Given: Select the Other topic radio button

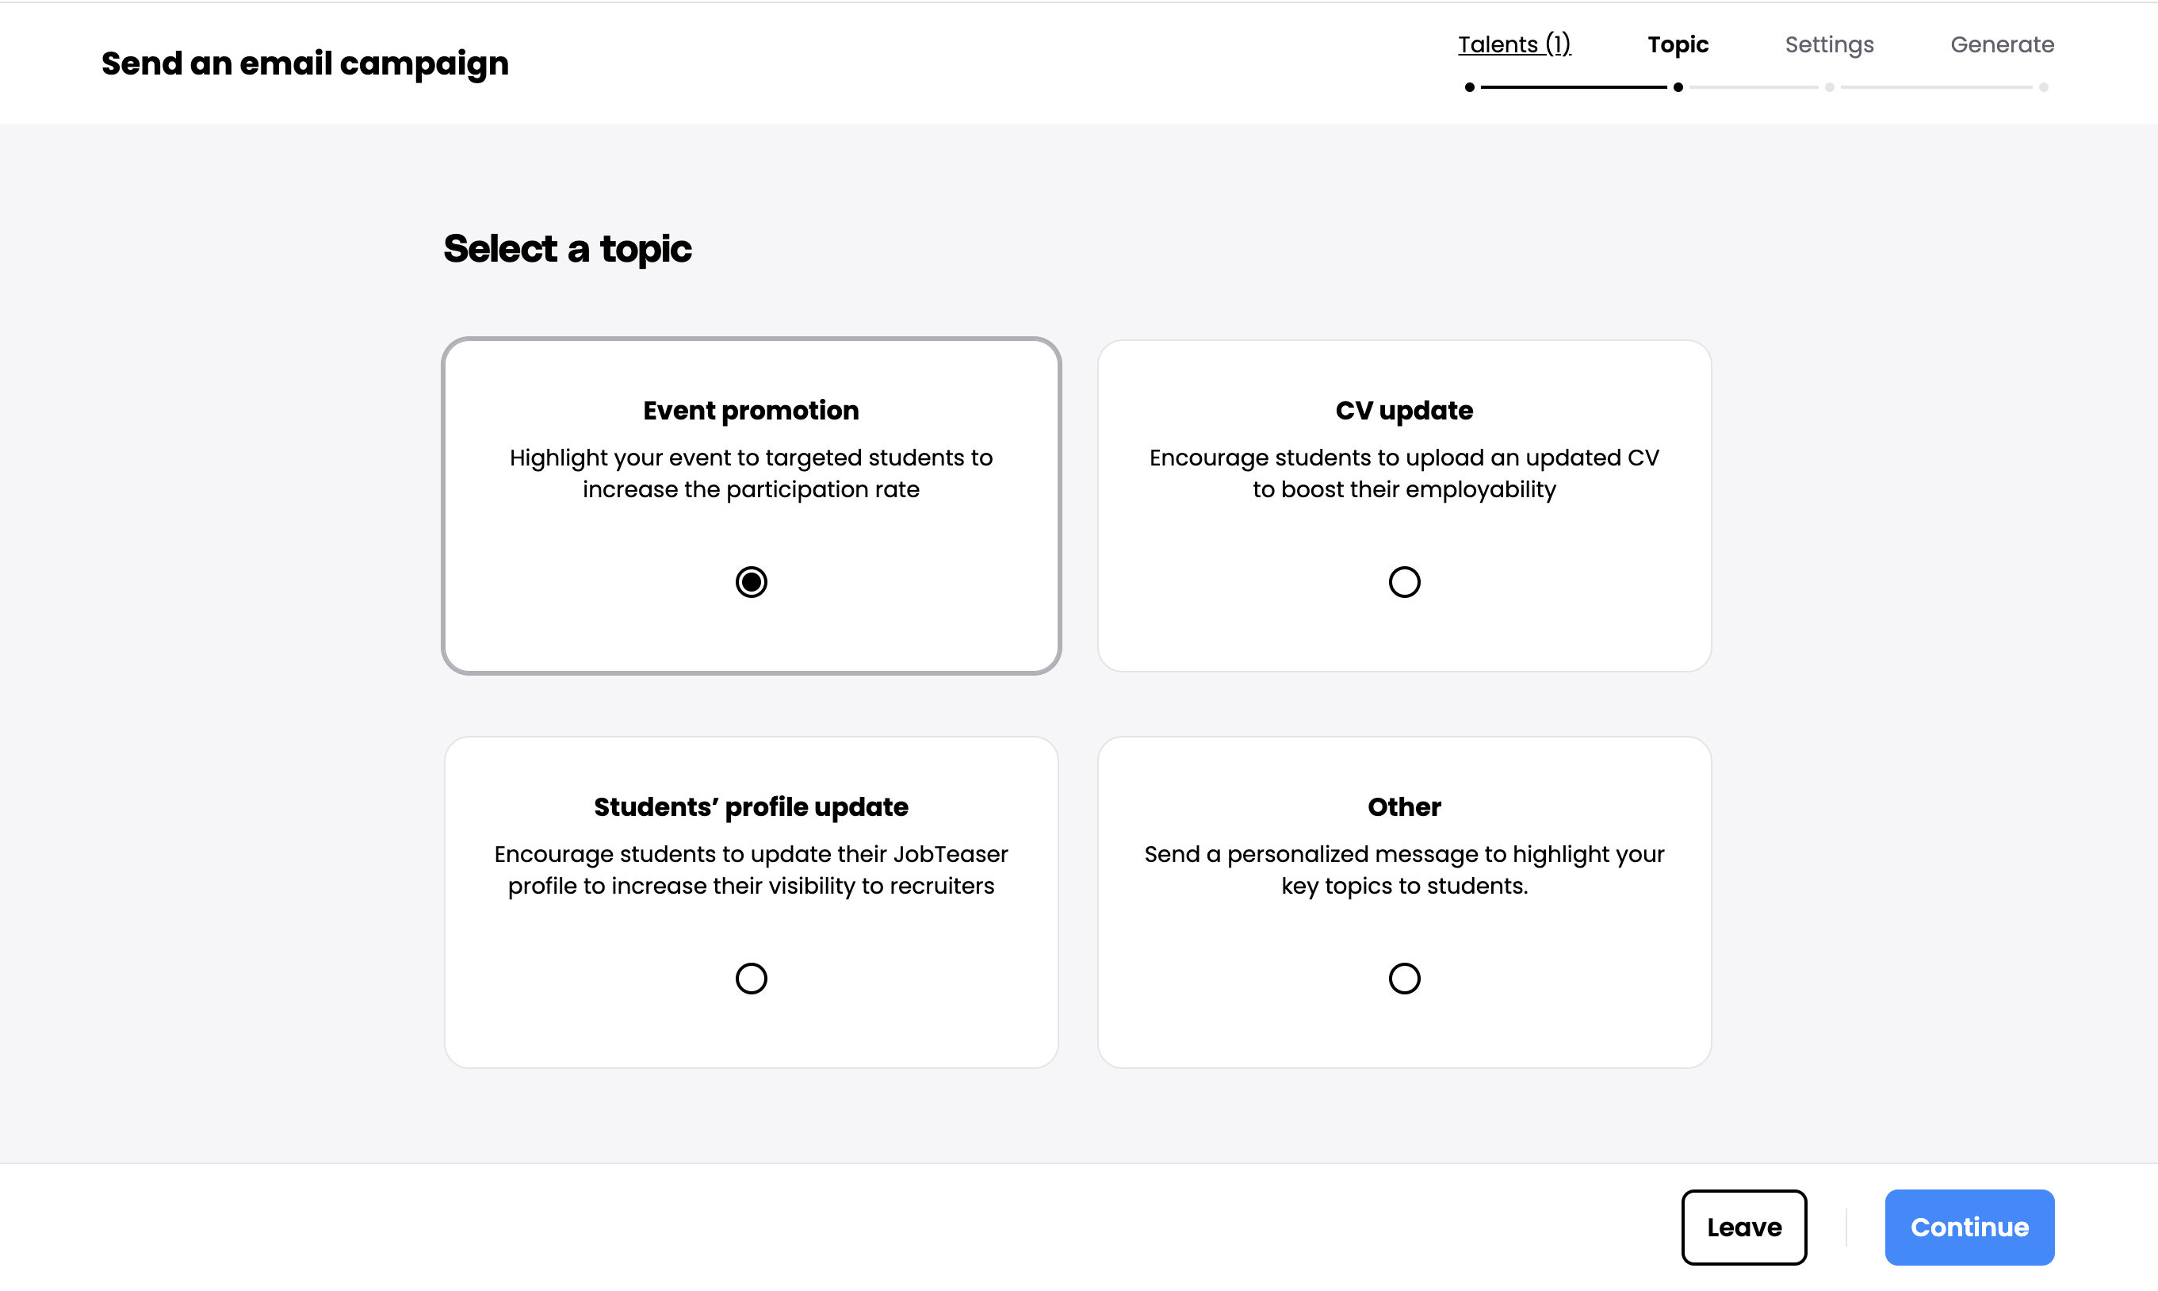Looking at the screenshot, I should (1404, 979).
